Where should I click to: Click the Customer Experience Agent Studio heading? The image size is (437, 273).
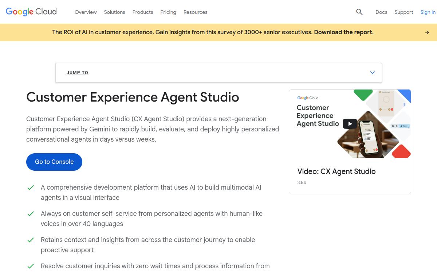tap(133, 97)
